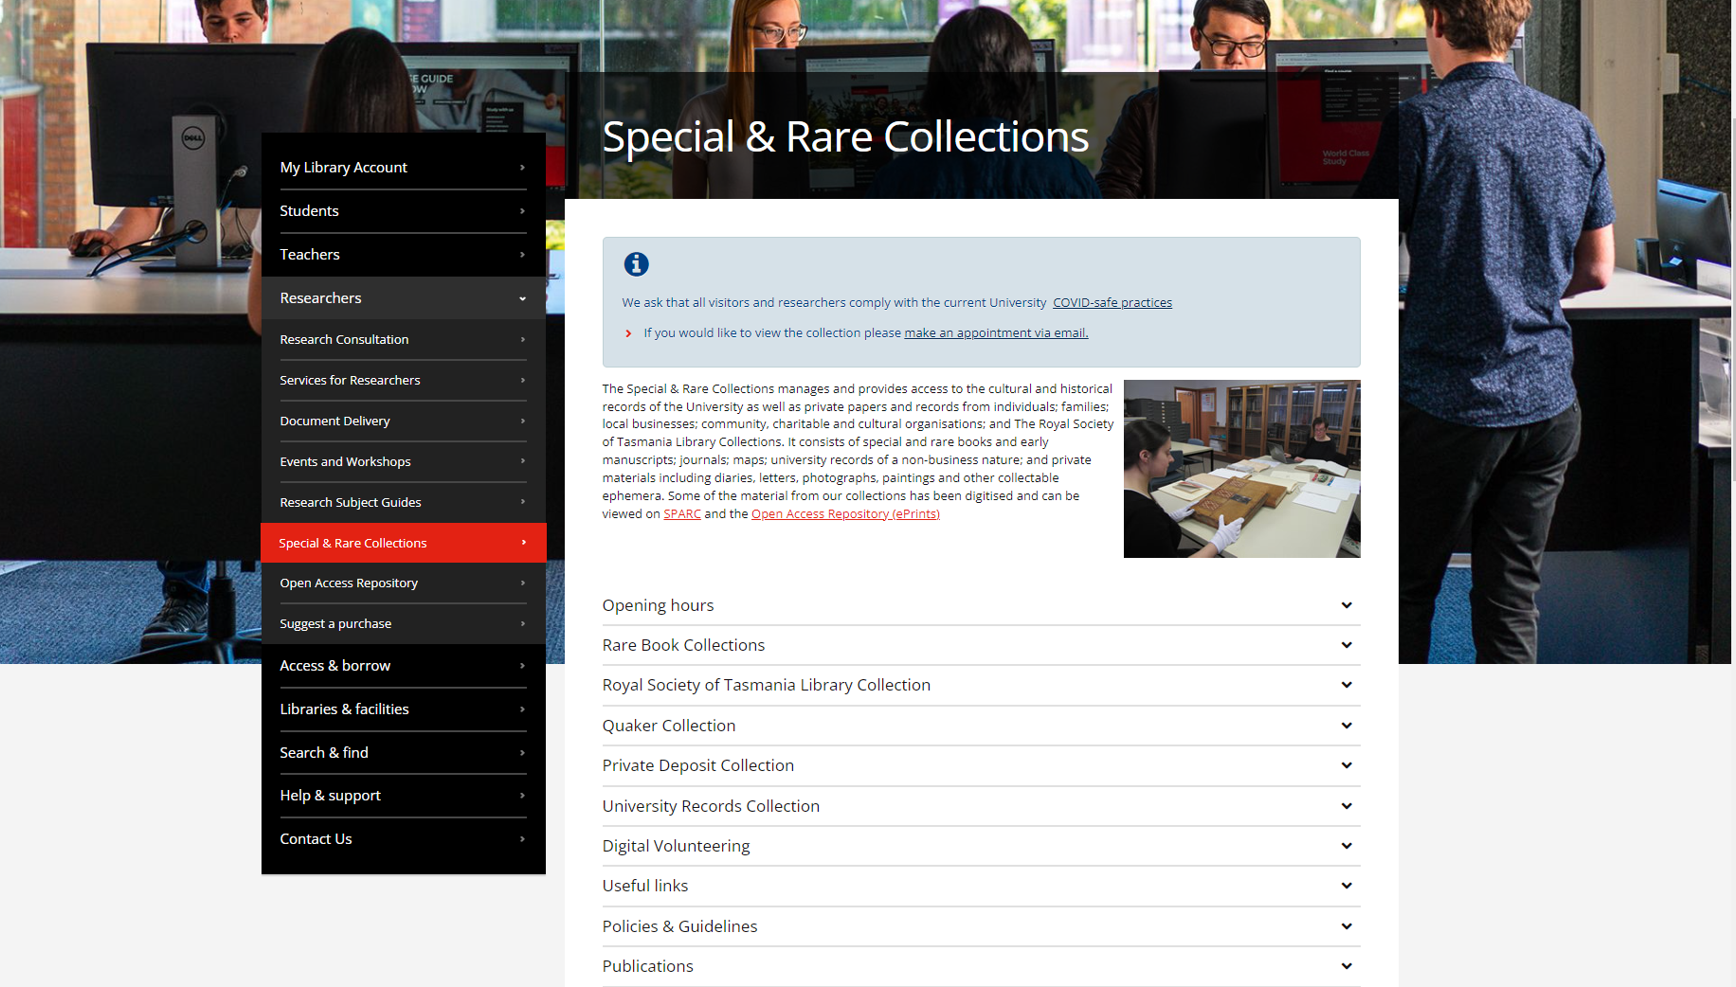
Task: Expand the Opening hours accordion
Action: point(1346,605)
